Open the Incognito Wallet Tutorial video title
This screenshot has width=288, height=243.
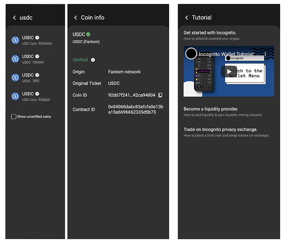[229, 54]
